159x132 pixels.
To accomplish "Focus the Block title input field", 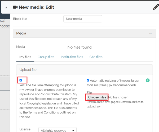I will coord(83,19).
